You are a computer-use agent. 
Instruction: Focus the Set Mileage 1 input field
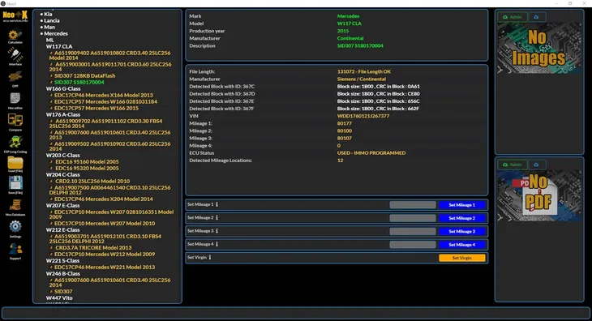[413, 205]
